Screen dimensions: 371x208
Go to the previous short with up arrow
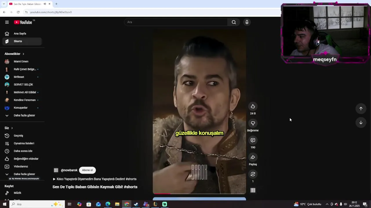tap(361, 109)
